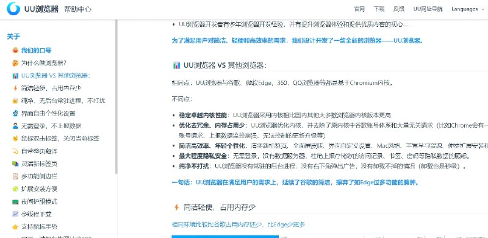Click the bold text 优化去冗余、内存占用少

212,125
